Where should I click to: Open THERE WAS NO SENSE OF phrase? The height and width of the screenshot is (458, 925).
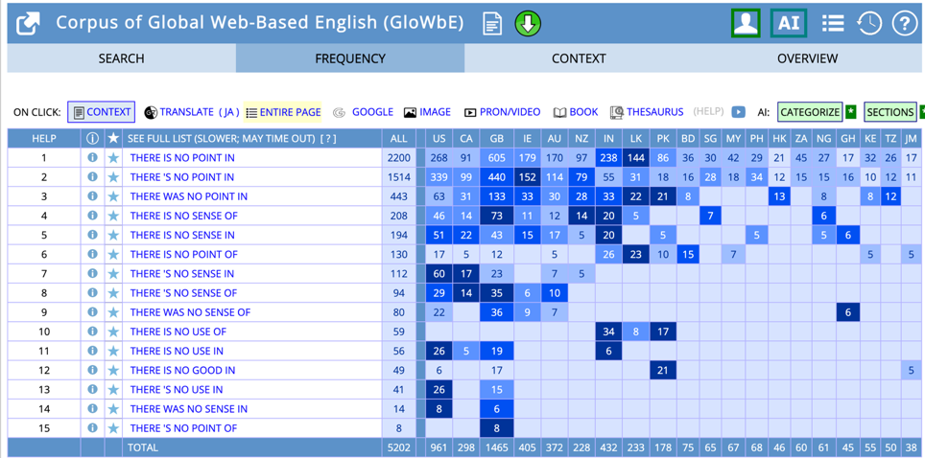click(190, 312)
